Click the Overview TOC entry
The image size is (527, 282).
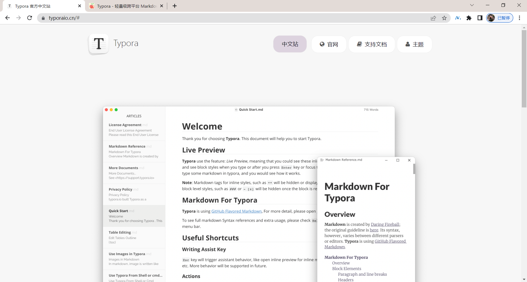pos(341,263)
